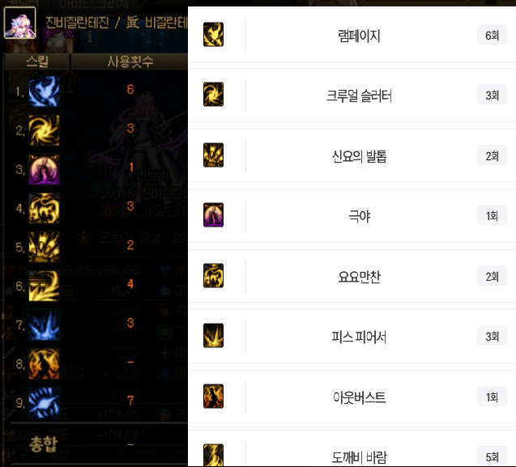Click the 도깨비 바람 skill icon
The image size is (516, 467).
click(213, 455)
